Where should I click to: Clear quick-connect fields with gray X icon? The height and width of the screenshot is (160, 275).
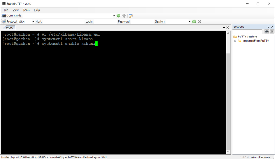(199, 21)
